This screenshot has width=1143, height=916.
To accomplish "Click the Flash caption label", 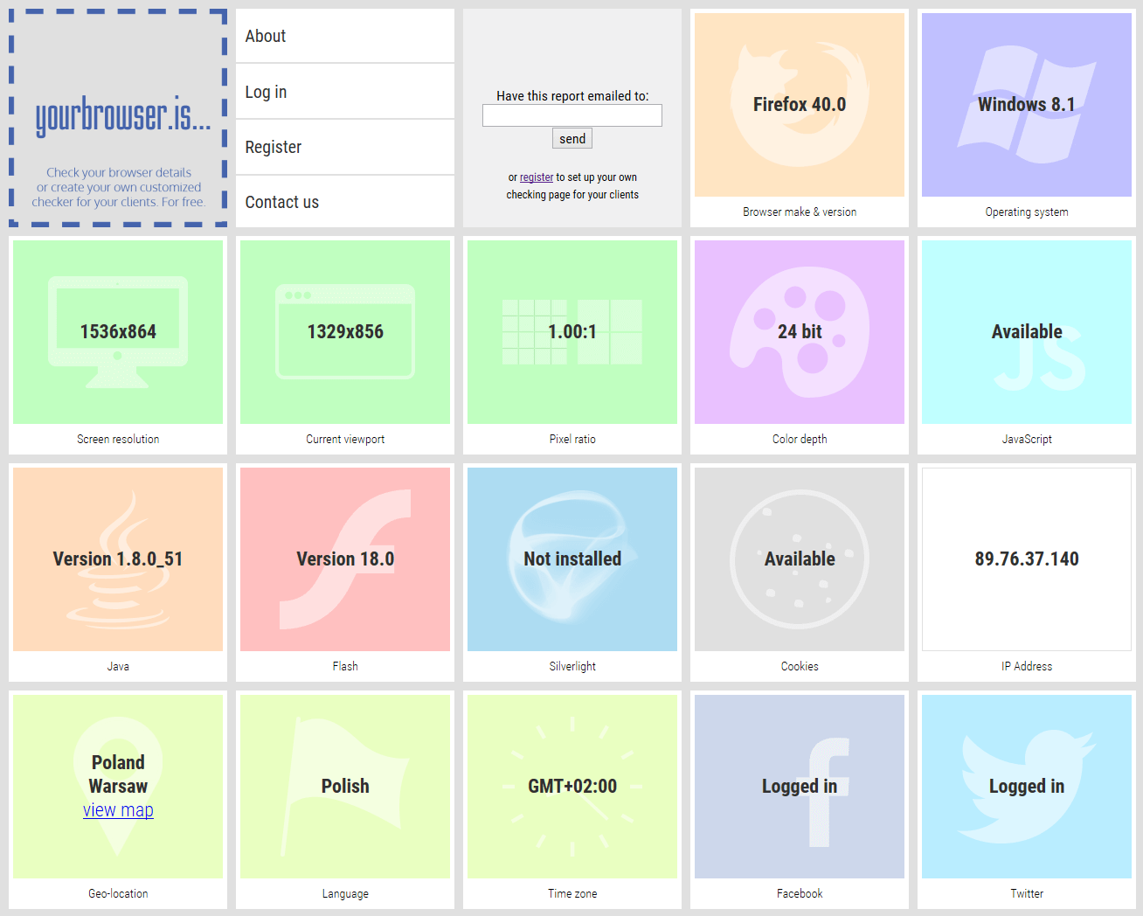I will 345,667.
